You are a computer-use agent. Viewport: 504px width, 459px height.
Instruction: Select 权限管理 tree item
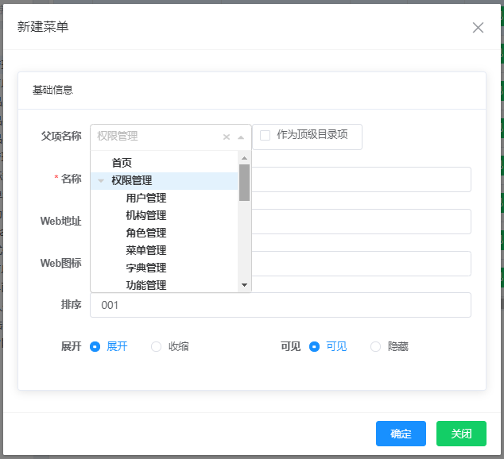point(132,180)
